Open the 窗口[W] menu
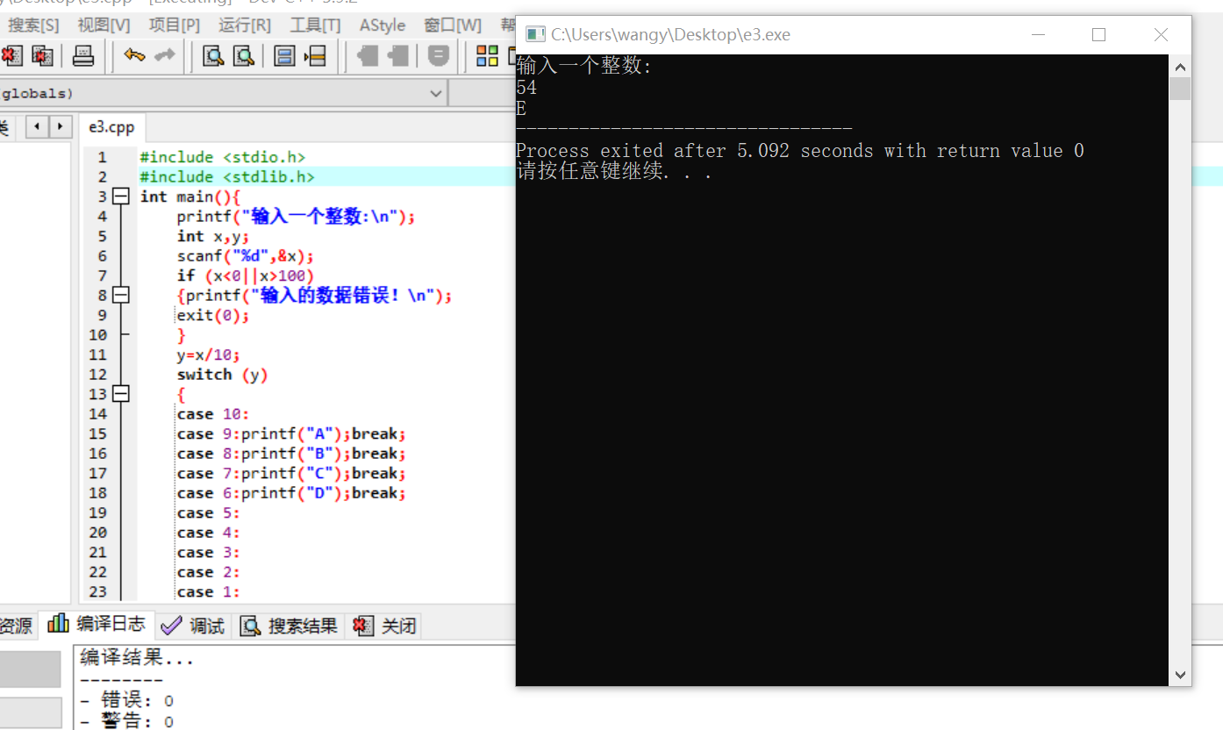This screenshot has height=730, width=1223. pos(453,25)
